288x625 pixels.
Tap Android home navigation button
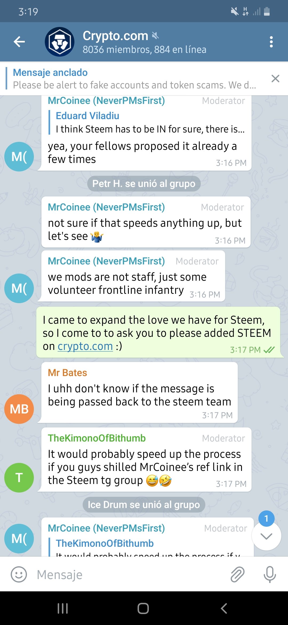[x=143, y=608]
